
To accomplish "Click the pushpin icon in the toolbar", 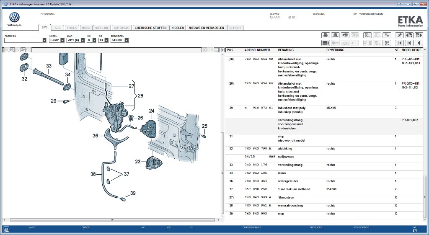I will 399,35.
